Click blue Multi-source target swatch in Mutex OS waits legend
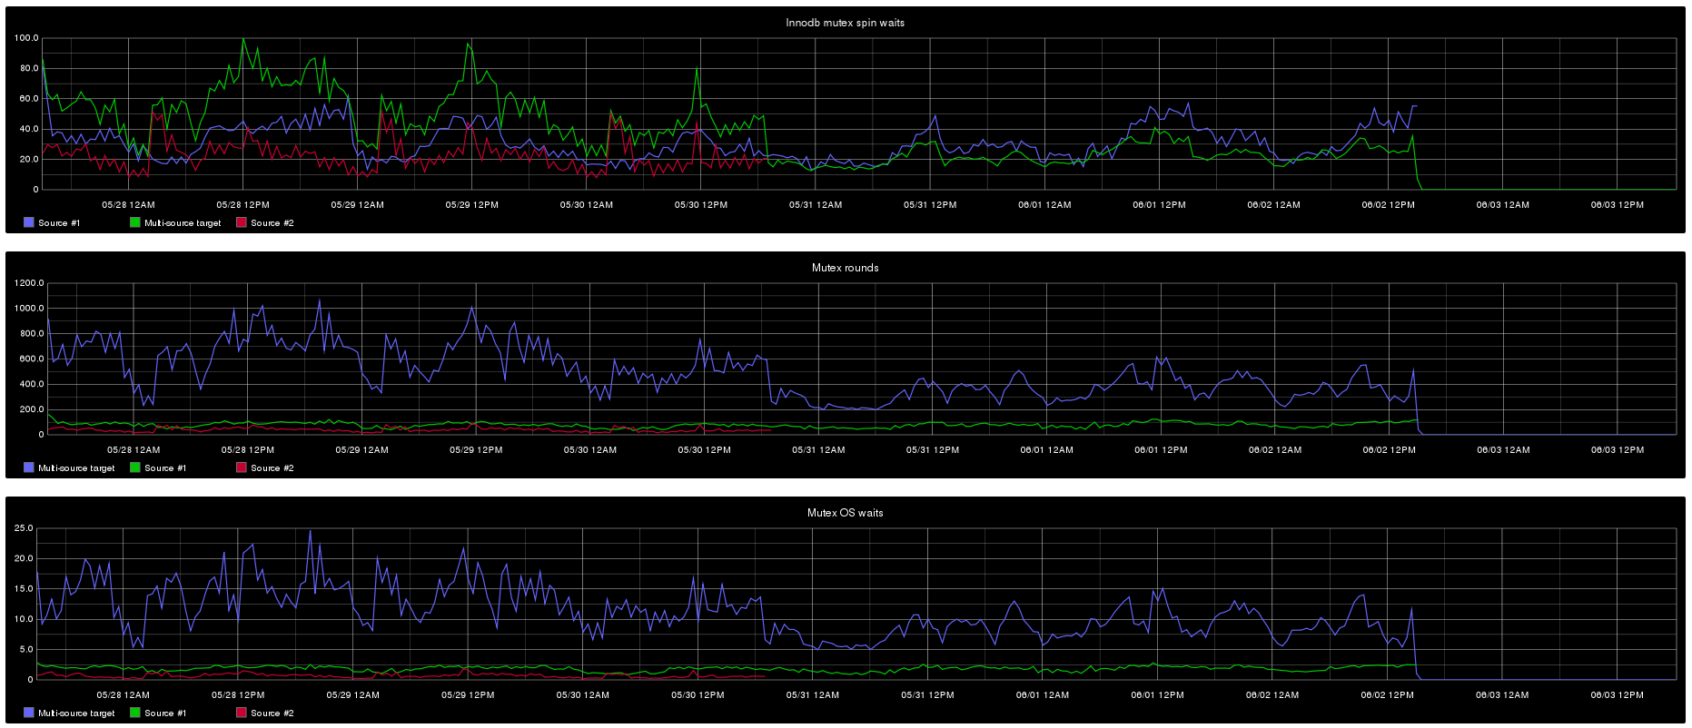Viewport: 1692px width, 728px height. 29,713
